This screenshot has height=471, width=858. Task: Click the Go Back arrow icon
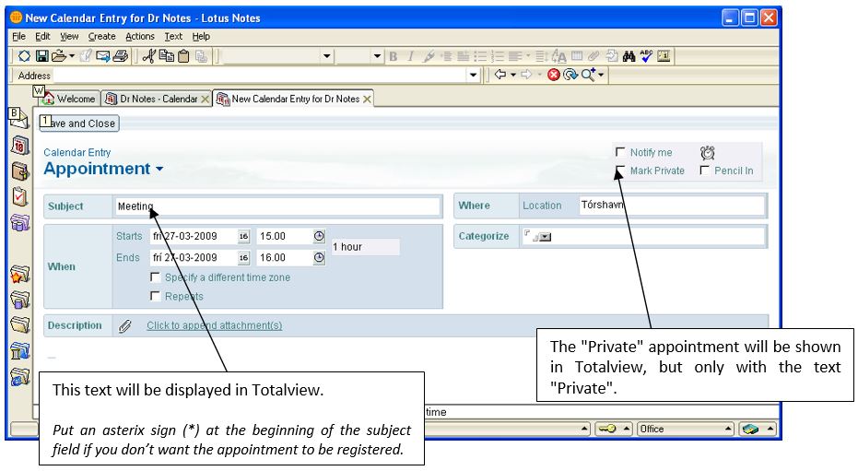[500, 75]
